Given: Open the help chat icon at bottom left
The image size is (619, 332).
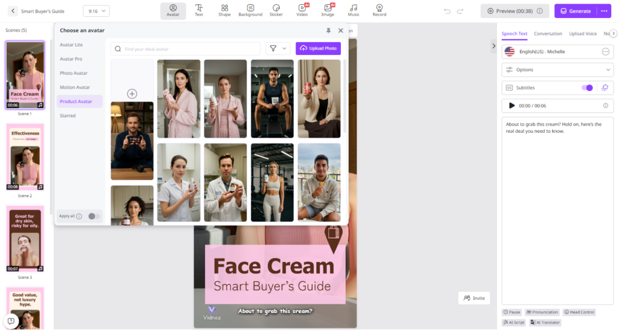Looking at the screenshot, I should [11, 321].
